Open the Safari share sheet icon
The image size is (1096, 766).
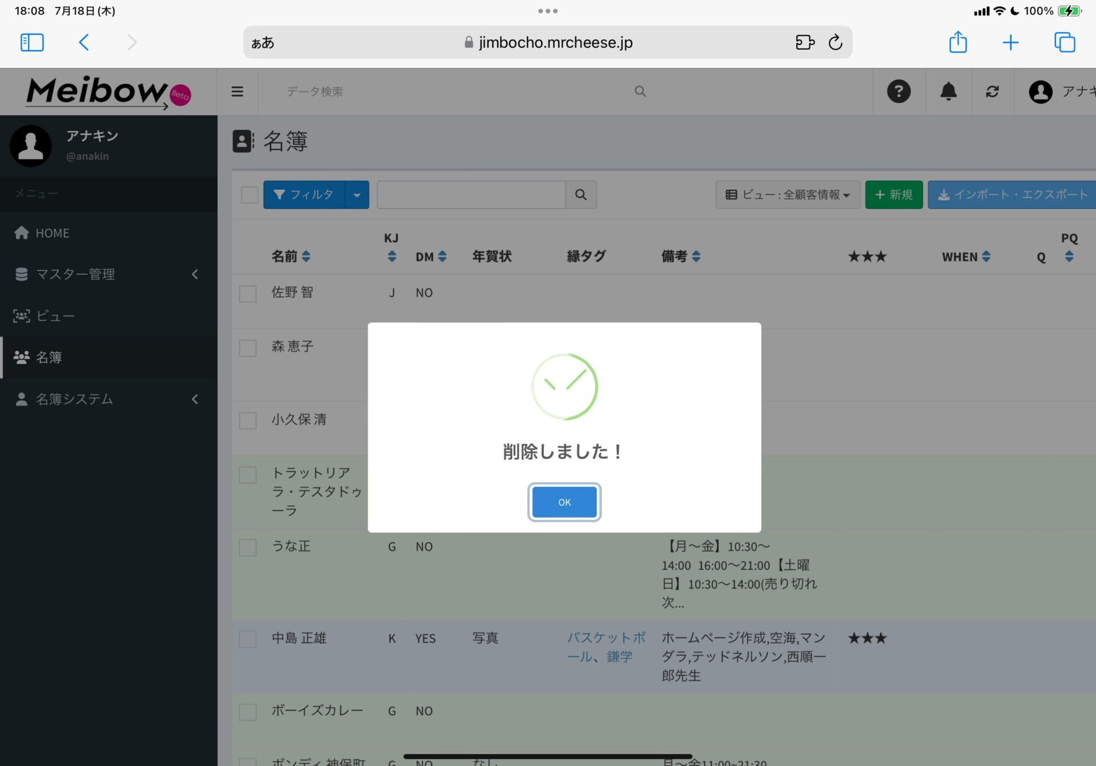(958, 42)
